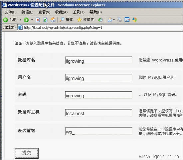Screen dimensions: 183x160
Task: Expand the Mail icon dropdown arrow
Action: pos(114,20)
